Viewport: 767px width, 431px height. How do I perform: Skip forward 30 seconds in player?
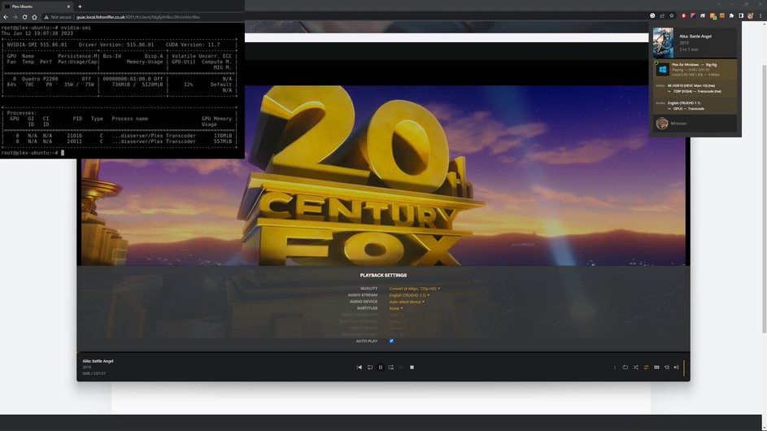click(x=391, y=368)
